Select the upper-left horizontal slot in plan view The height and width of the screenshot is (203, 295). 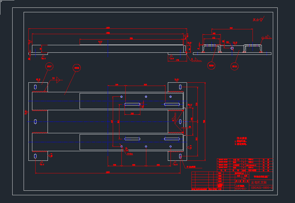point(132,104)
